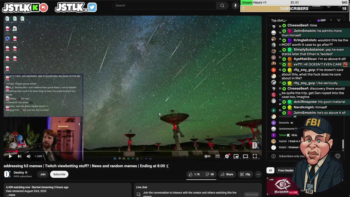The image size is (350, 197).
Task: Focus the Search input field
Action: [165, 5]
